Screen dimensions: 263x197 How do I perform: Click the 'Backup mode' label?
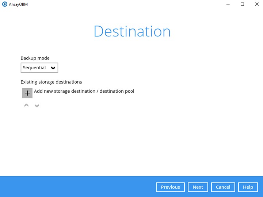click(35, 58)
